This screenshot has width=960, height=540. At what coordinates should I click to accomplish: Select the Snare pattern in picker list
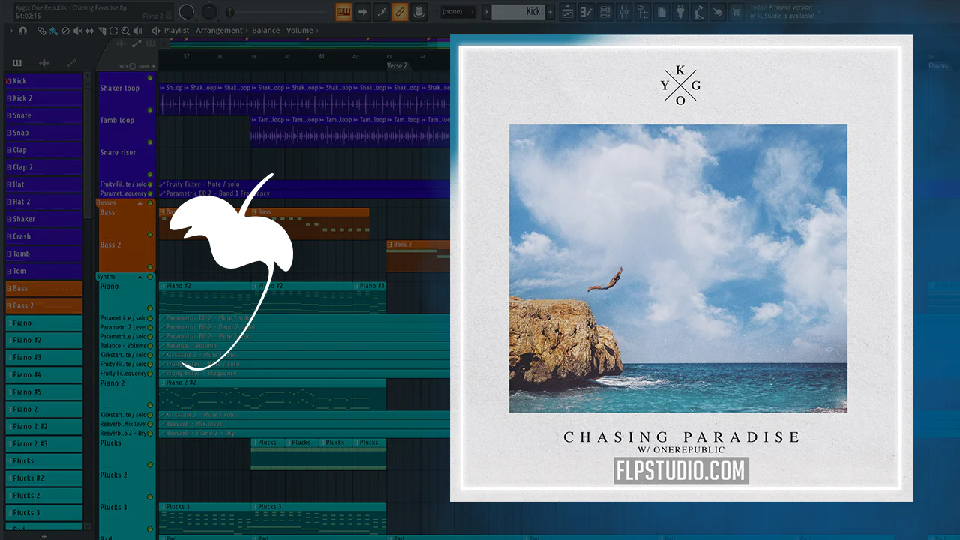pyautogui.click(x=43, y=115)
